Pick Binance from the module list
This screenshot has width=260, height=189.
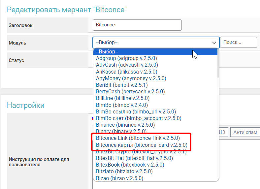(125, 125)
